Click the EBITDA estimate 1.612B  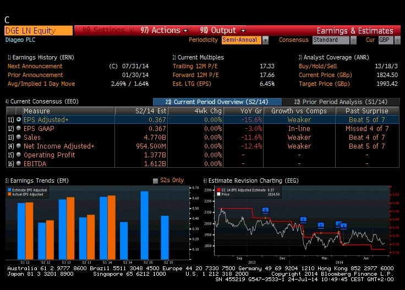tap(155, 163)
